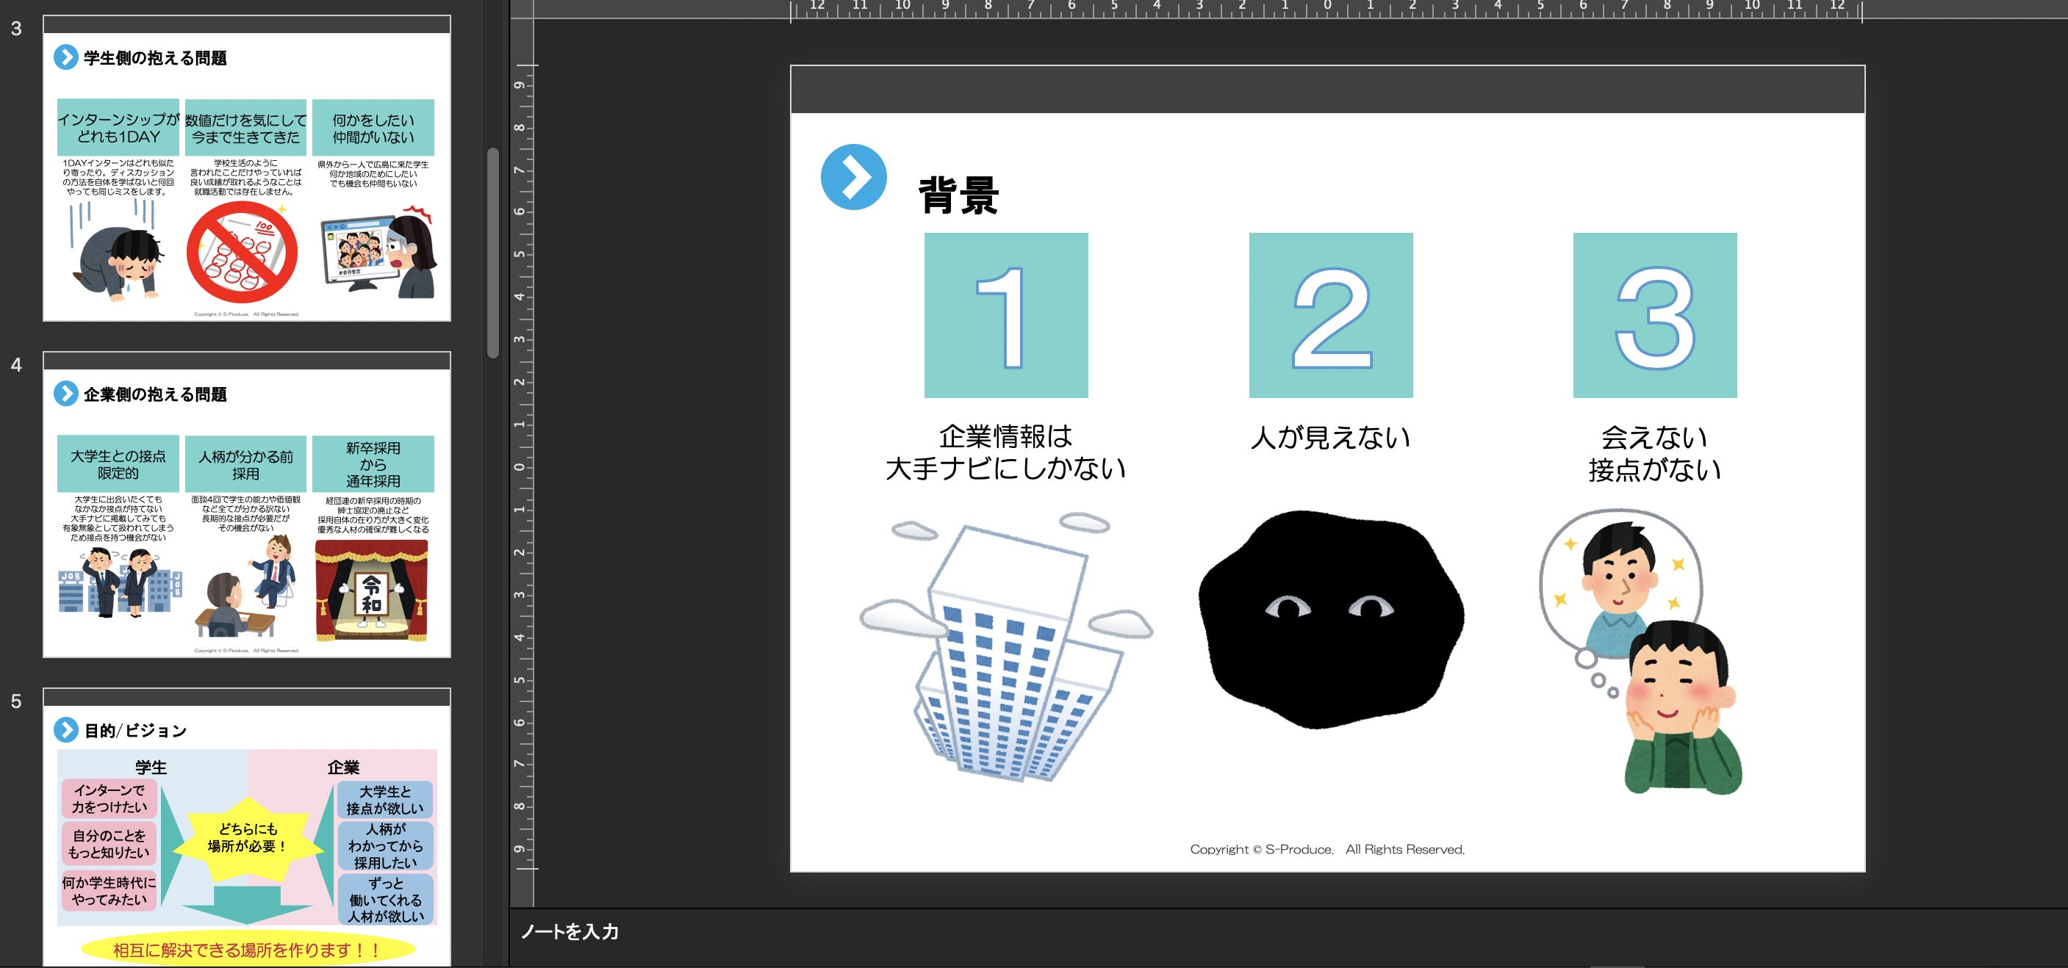Click the teal number 1 box

point(1006,315)
